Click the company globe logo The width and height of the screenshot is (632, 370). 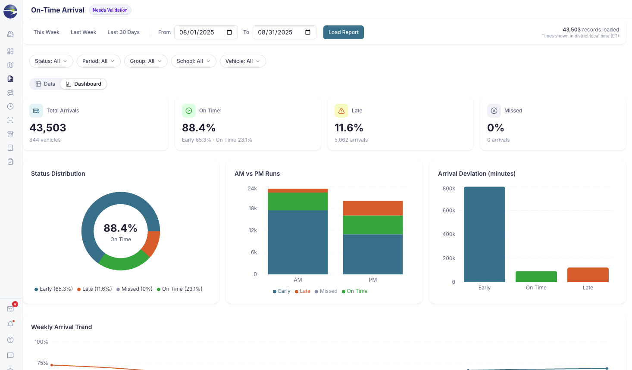pos(10,12)
